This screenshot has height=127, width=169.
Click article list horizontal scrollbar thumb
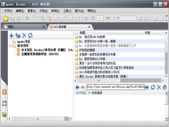click(99, 81)
